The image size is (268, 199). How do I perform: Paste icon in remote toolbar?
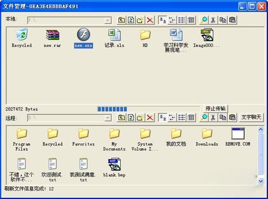pyautogui.click(x=232, y=117)
